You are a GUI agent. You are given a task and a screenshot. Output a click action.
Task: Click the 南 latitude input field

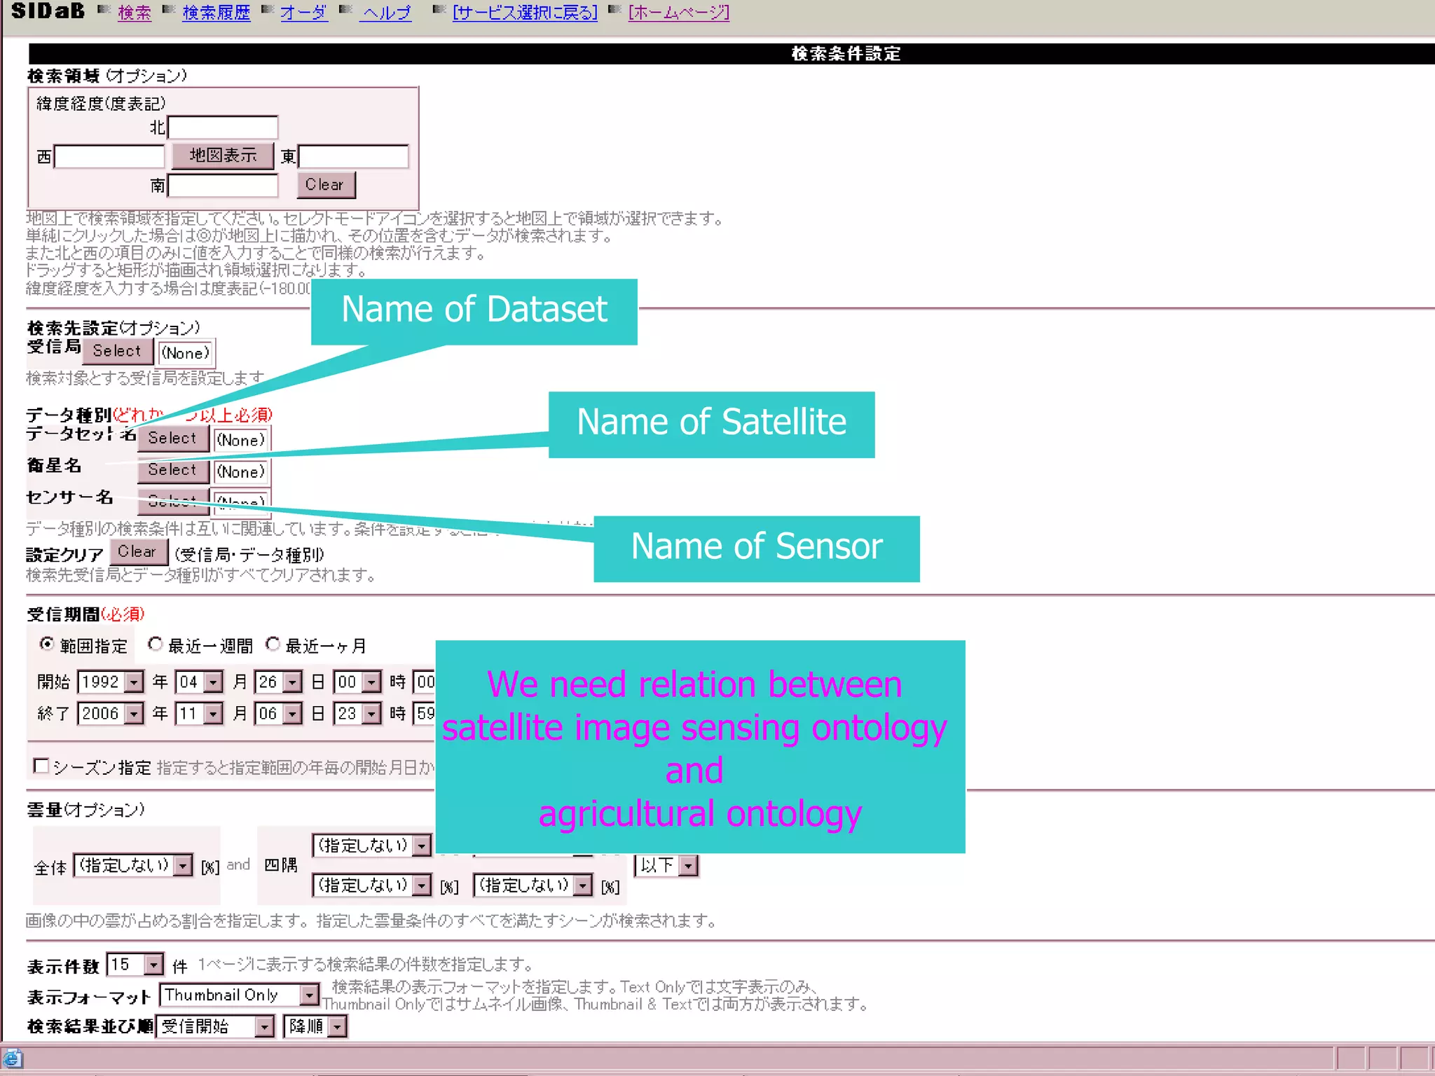click(223, 186)
